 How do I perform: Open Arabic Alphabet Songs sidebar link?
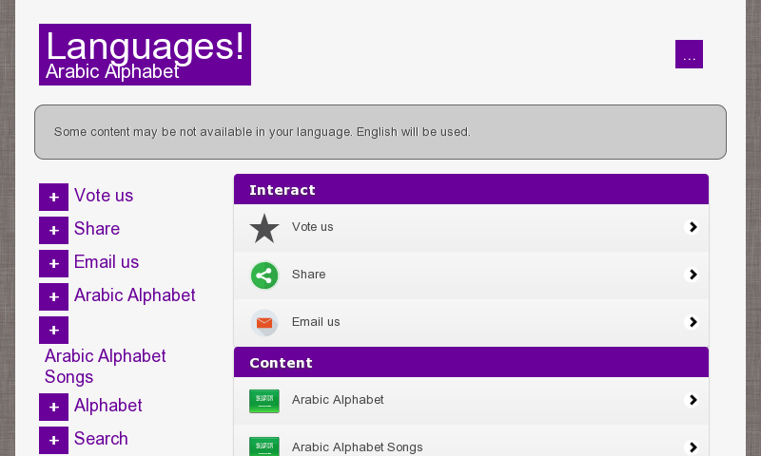[x=106, y=367]
